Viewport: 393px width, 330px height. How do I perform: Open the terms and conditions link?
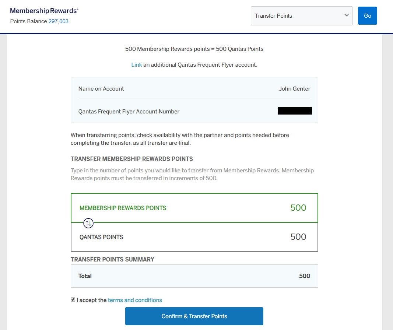pos(135,300)
